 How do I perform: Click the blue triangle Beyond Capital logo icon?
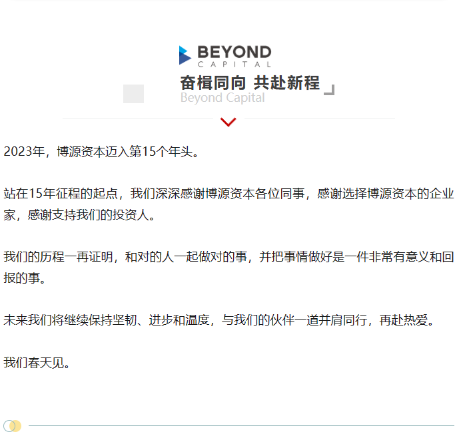[185, 55]
